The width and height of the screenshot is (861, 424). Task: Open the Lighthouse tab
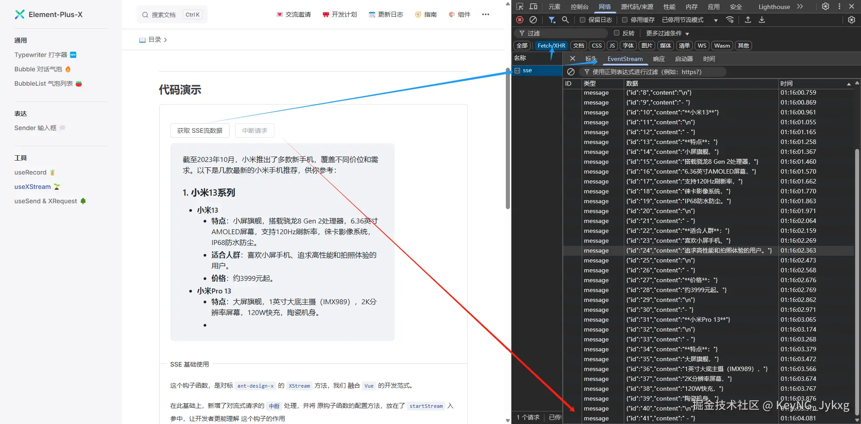[774, 7]
